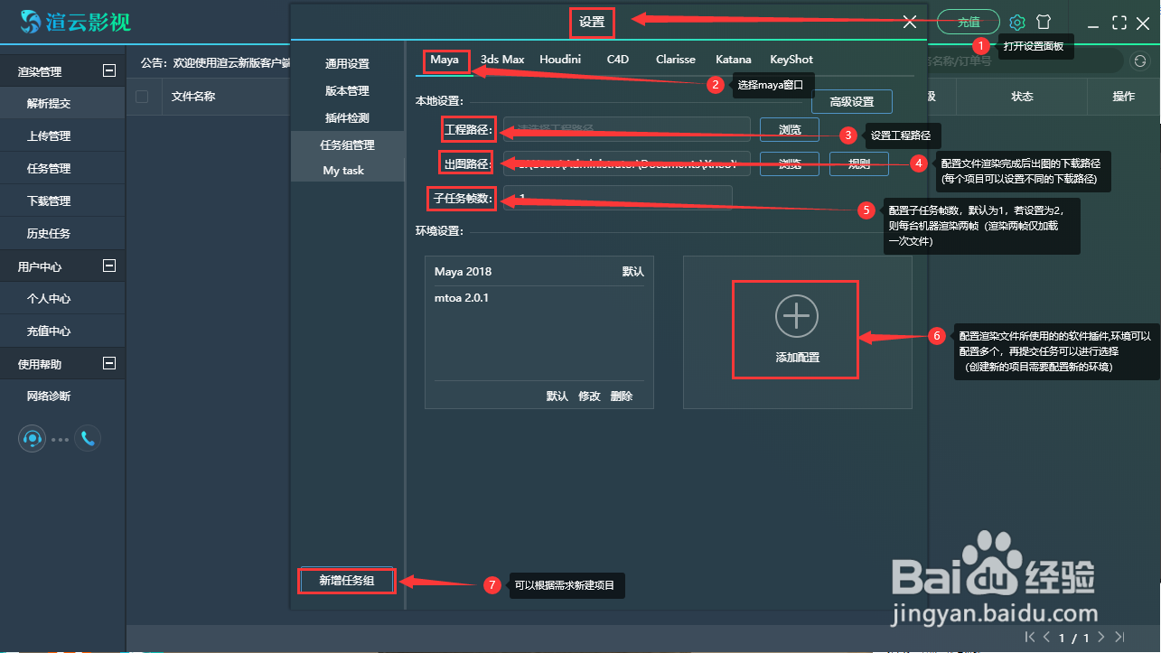The width and height of the screenshot is (1161, 653).
Task: Collapse the 渲染管理 sidebar section
Action: pos(109,70)
